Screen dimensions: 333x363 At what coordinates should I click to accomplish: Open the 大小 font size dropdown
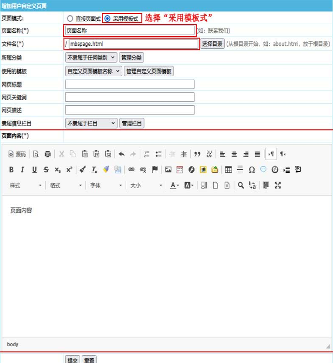146,185
